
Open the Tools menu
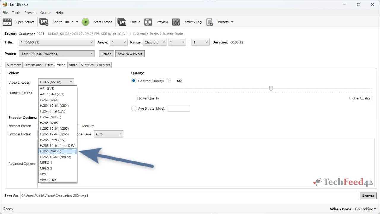tap(16, 13)
